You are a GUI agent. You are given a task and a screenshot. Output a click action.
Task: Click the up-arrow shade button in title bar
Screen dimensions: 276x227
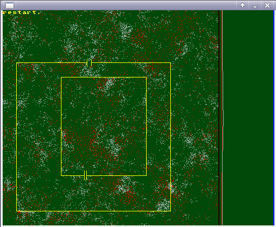point(243,5)
